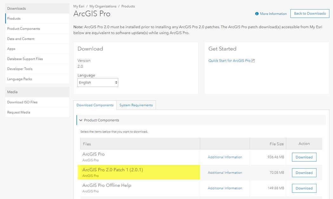Viewport: 333px width, 199px height.
Task: Select Language Packs sidebar entry
Action: (x=19, y=79)
